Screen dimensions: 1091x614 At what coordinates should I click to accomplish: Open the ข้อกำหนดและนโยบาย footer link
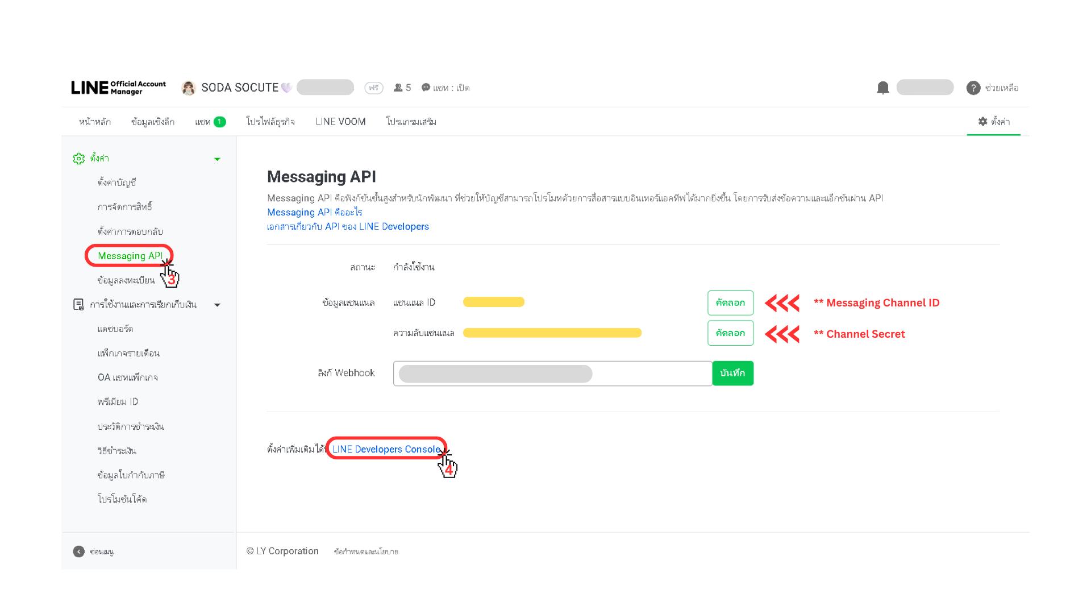coord(366,551)
